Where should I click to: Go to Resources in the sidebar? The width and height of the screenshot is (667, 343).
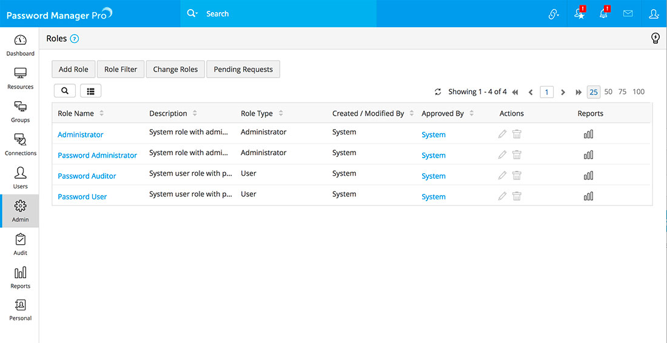[20, 78]
